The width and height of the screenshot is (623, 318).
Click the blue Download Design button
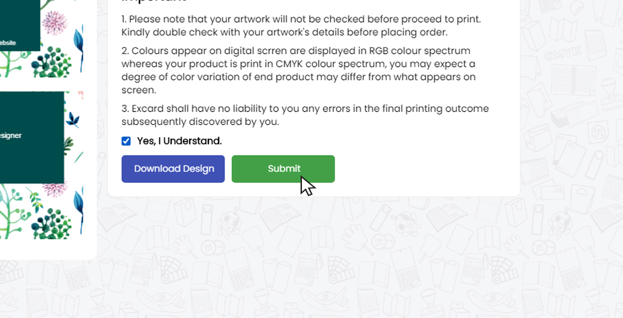click(173, 169)
